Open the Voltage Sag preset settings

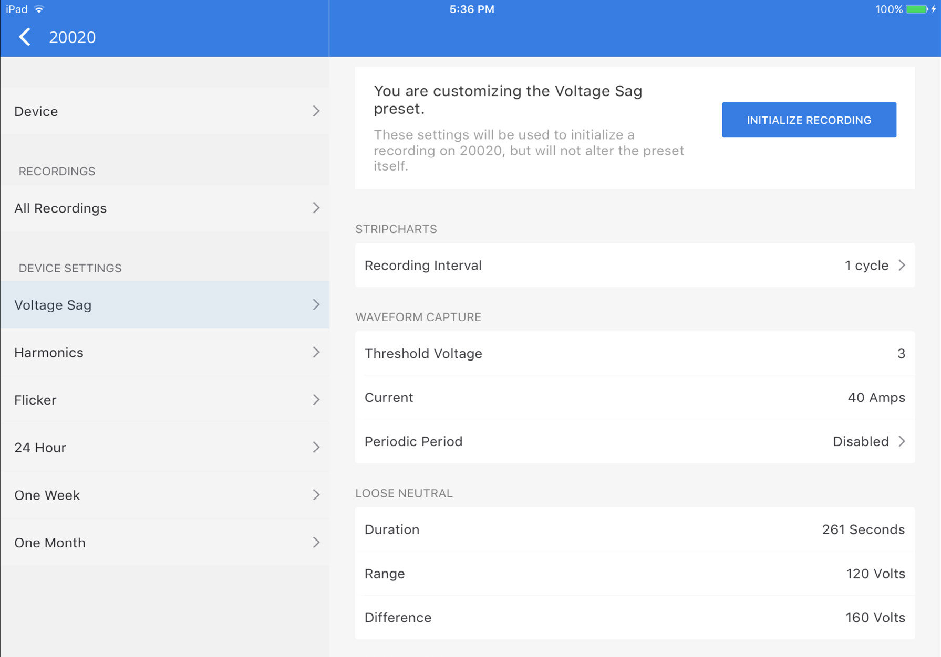[164, 305]
